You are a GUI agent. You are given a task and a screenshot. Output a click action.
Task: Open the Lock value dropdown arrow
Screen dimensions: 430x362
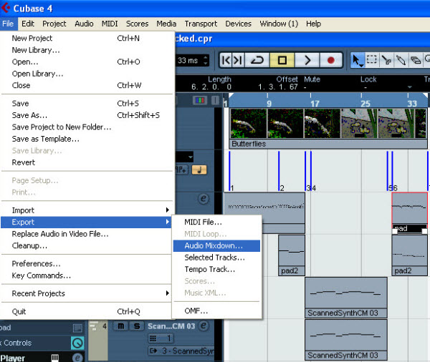(x=409, y=87)
